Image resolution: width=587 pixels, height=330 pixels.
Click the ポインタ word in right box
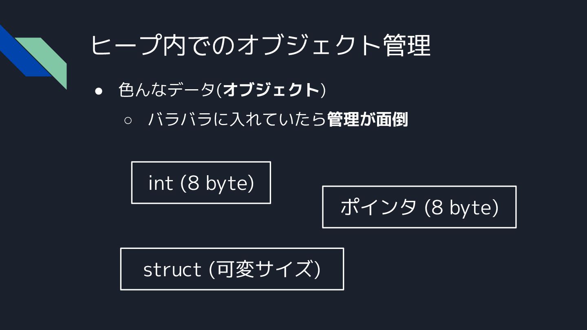point(378,207)
